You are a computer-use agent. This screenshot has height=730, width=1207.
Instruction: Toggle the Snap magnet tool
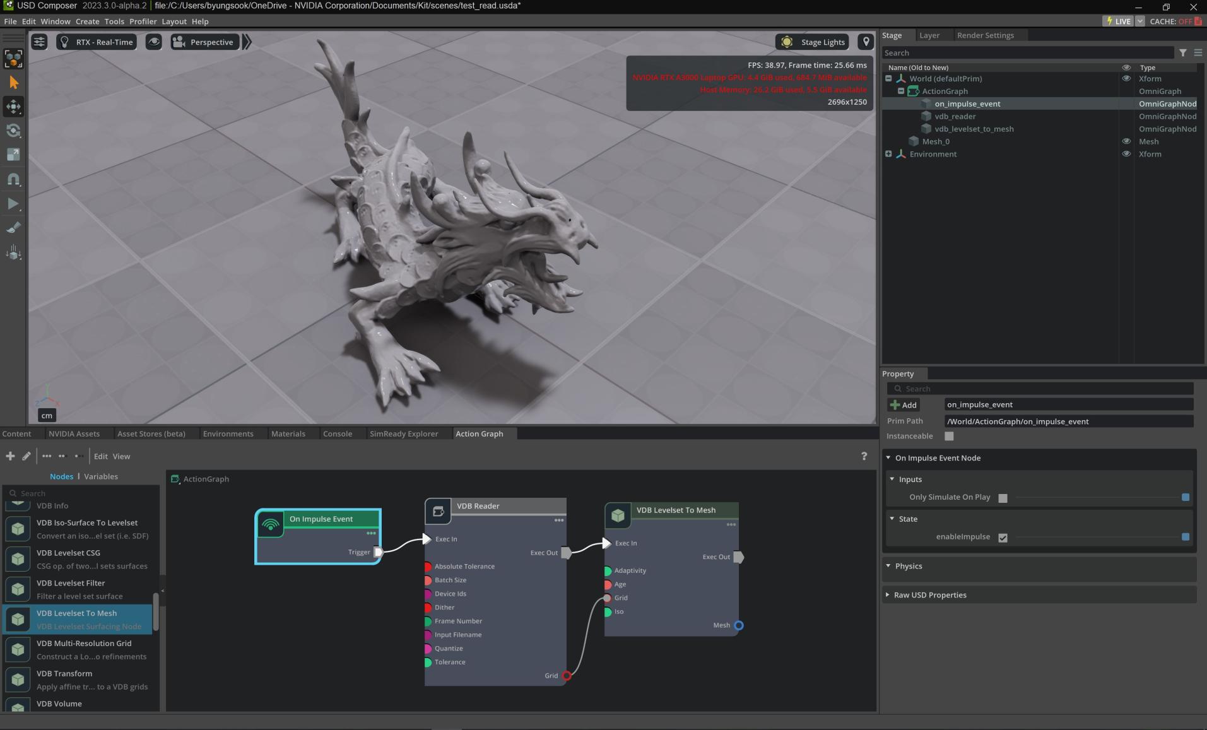pos(13,179)
